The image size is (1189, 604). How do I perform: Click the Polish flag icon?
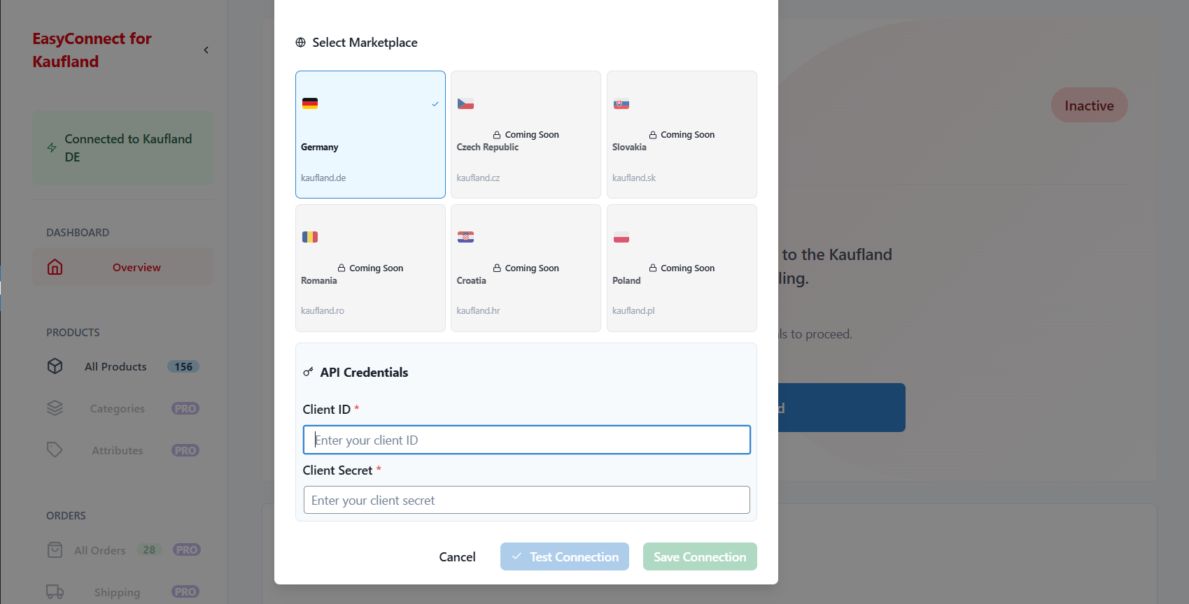pyautogui.click(x=621, y=237)
